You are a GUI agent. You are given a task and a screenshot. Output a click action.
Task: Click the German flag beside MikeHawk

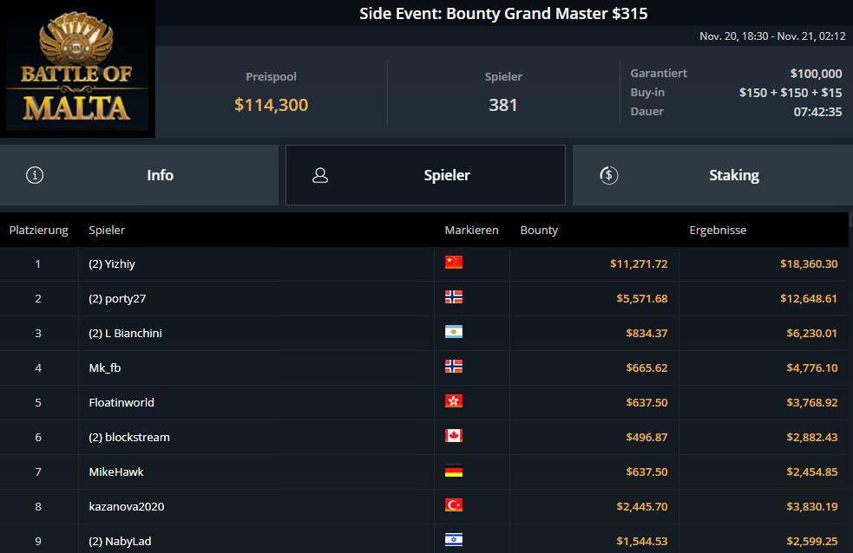[453, 471]
